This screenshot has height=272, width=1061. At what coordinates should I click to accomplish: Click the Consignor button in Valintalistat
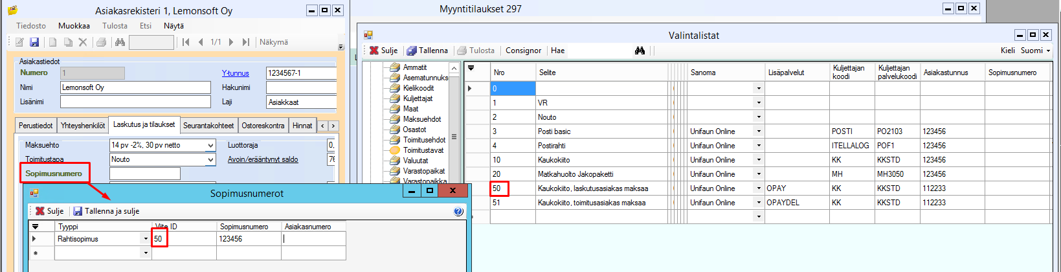[523, 51]
